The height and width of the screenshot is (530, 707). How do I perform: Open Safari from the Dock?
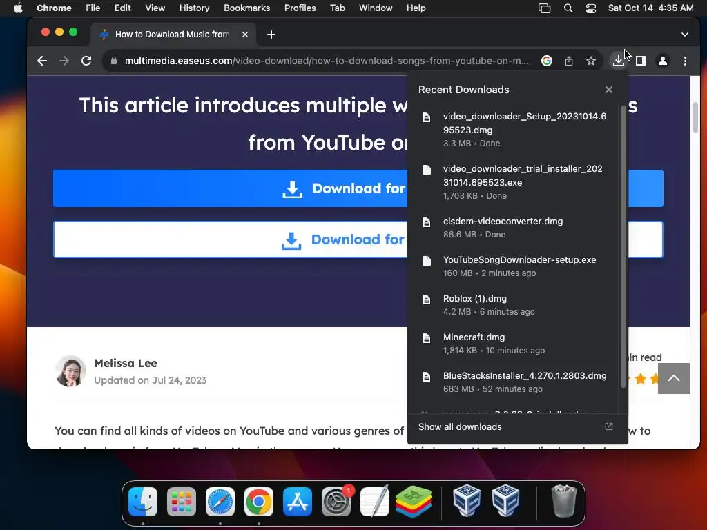pos(220,502)
